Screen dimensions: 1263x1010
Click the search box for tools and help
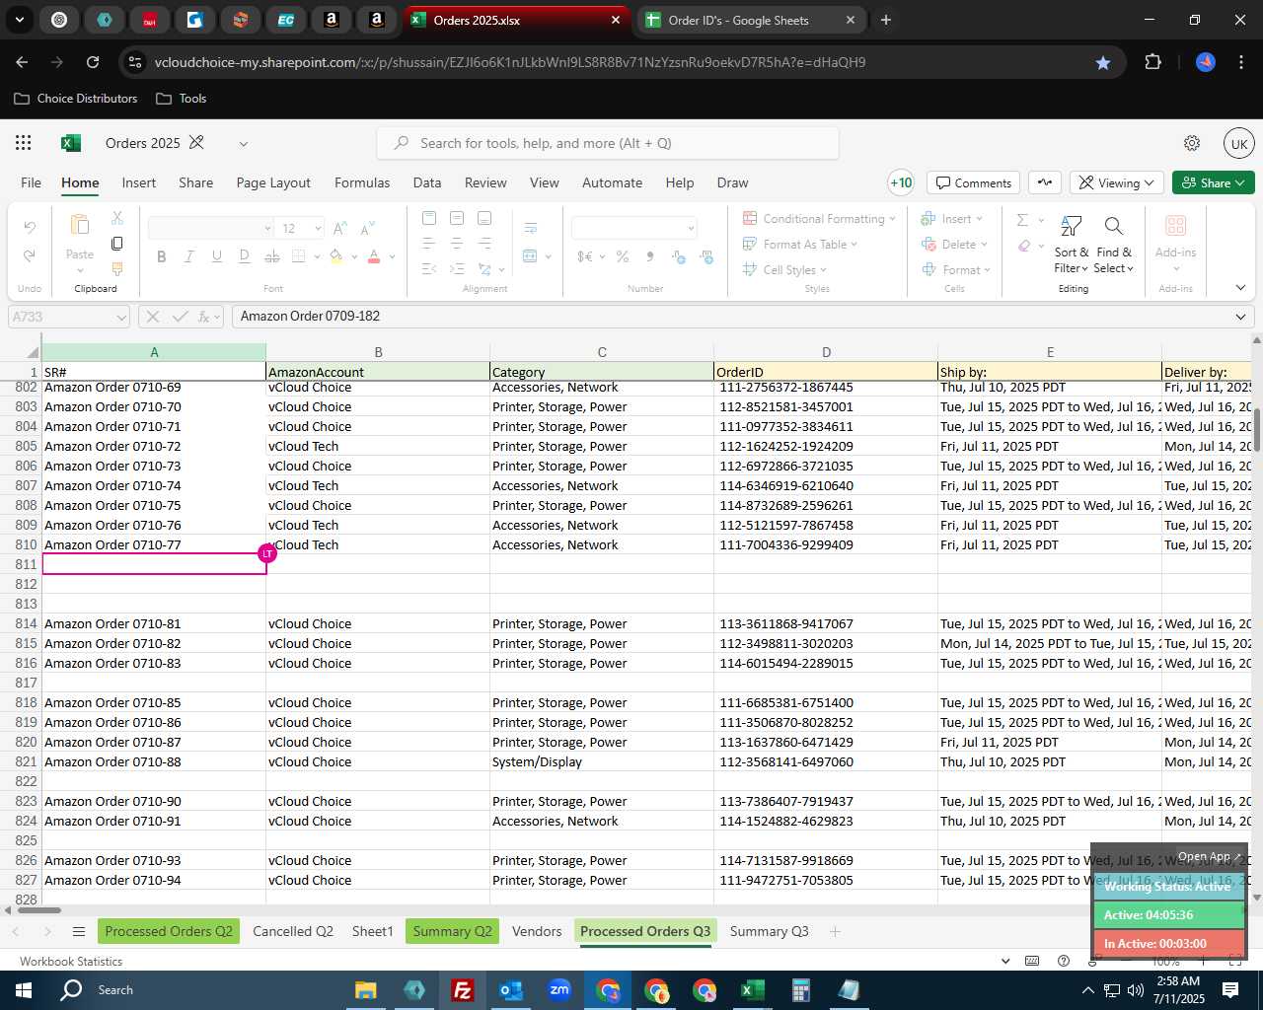click(608, 143)
